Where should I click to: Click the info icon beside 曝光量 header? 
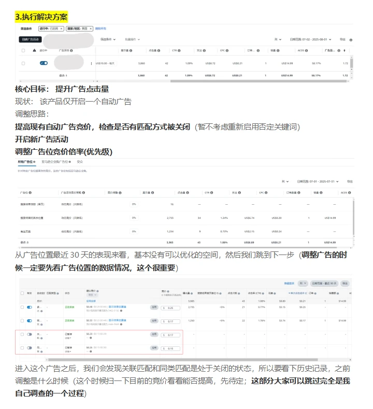tap(192, 293)
